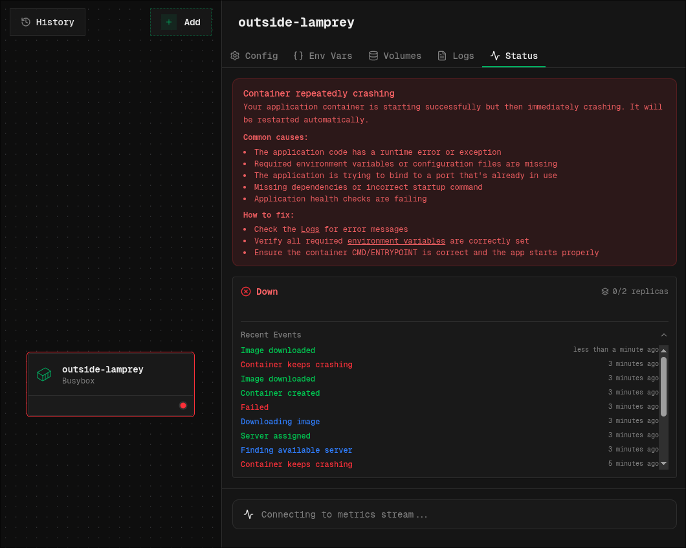This screenshot has width=686, height=548.
Task: Click the replicas stack icon
Action: point(605,291)
